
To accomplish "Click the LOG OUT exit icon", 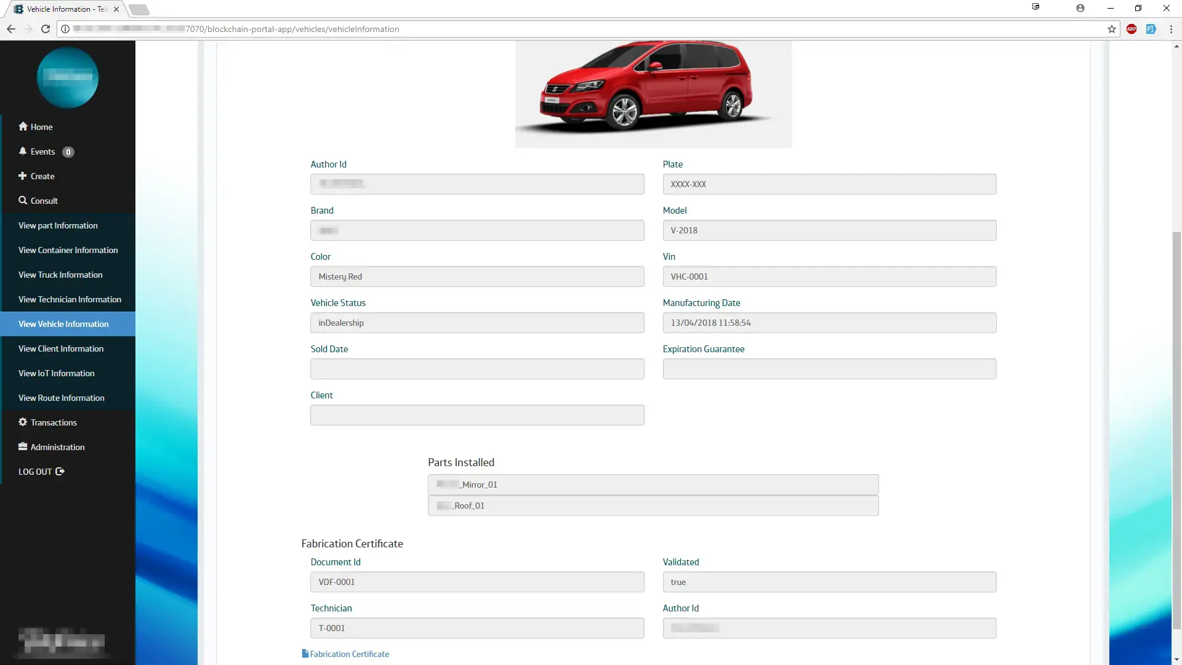I will click(x=60, y=471).
